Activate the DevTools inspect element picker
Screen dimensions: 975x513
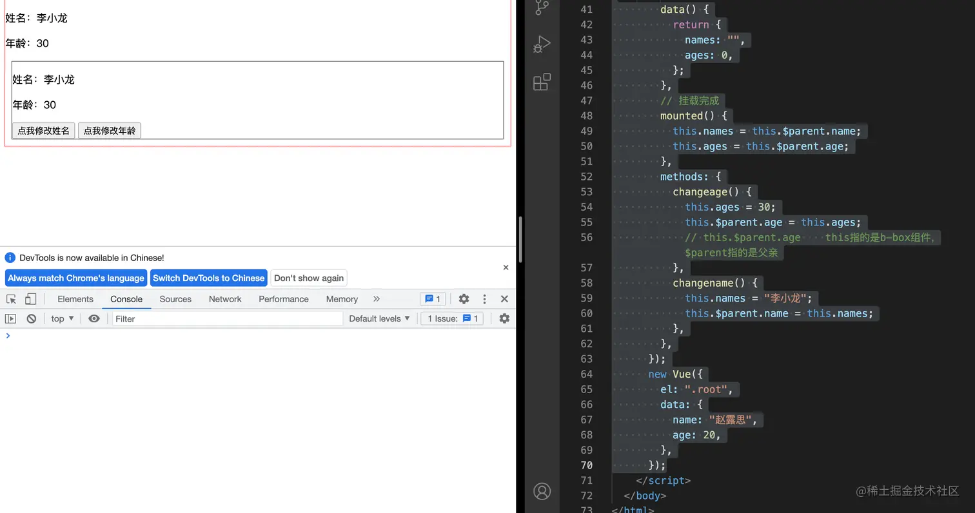coord(11,299)
